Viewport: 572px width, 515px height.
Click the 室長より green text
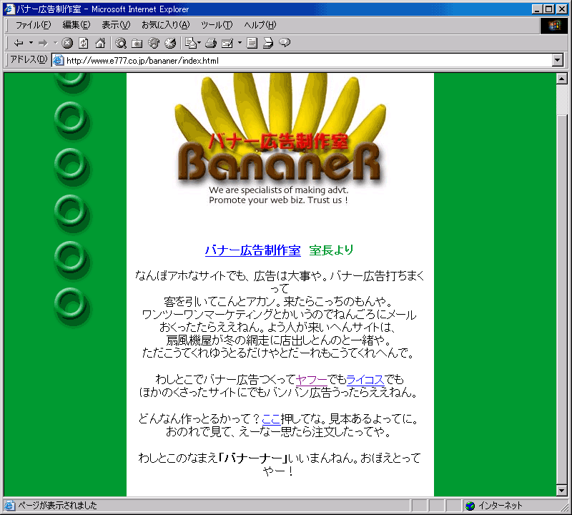tap(331, 250)
